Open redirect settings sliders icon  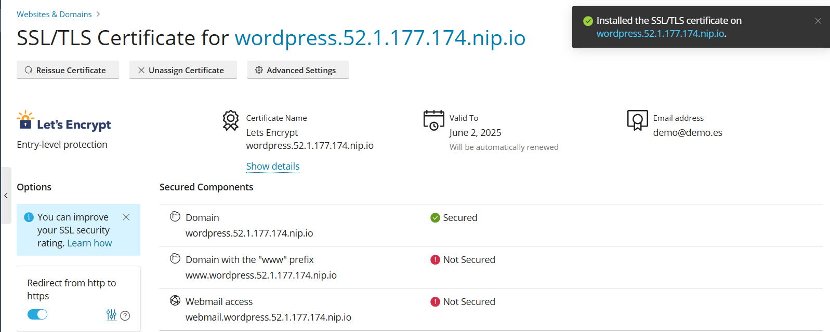pos(111,315)
